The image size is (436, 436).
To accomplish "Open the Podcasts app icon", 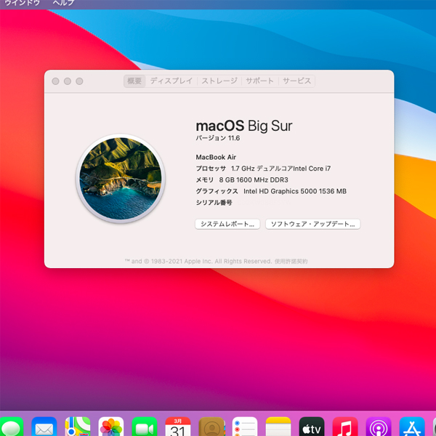I will coord(379,427).
